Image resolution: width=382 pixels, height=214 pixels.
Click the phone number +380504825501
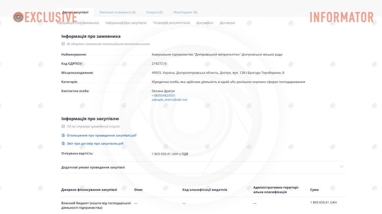coord(163,95)
